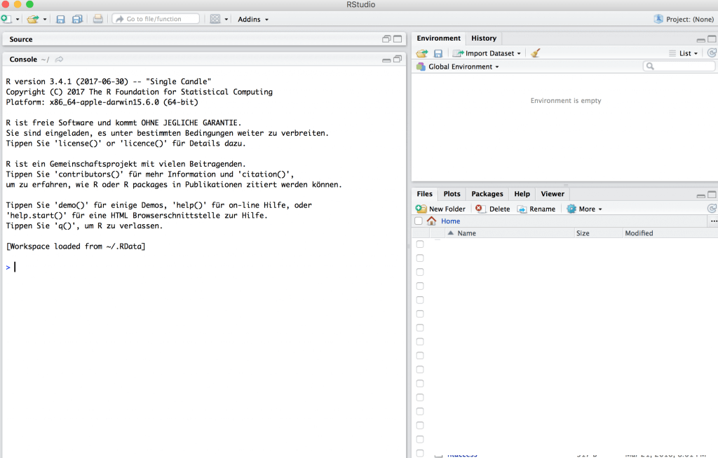Expand recent files dropdown next to Open
The image size is (718, 458).
45,19
